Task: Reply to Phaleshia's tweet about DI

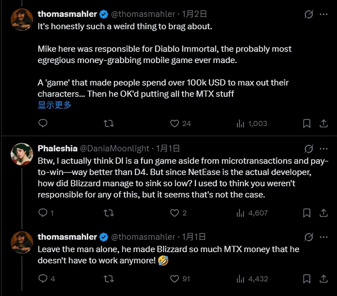Action: click(43, 213)
